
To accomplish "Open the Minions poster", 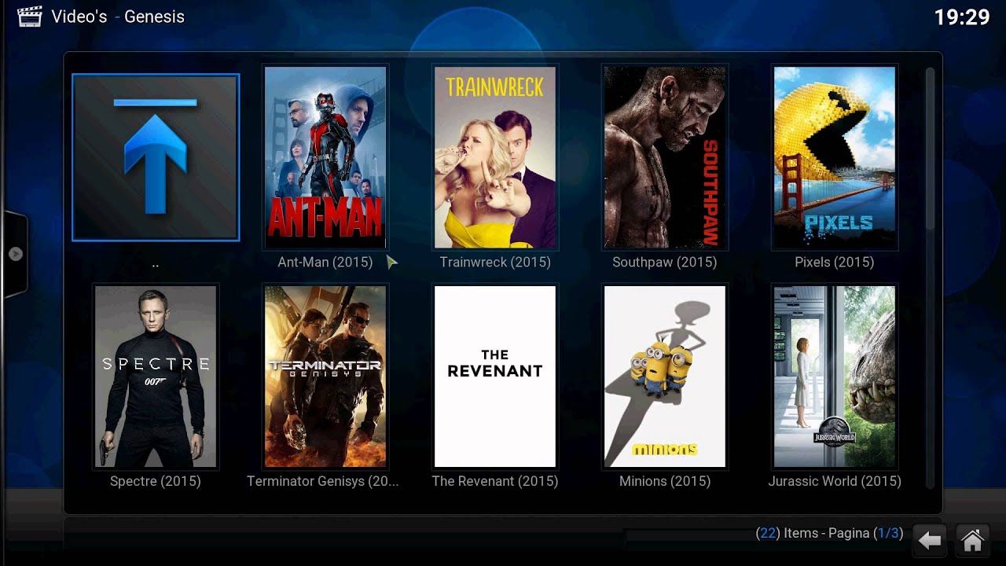I will [x=665, y=377].
